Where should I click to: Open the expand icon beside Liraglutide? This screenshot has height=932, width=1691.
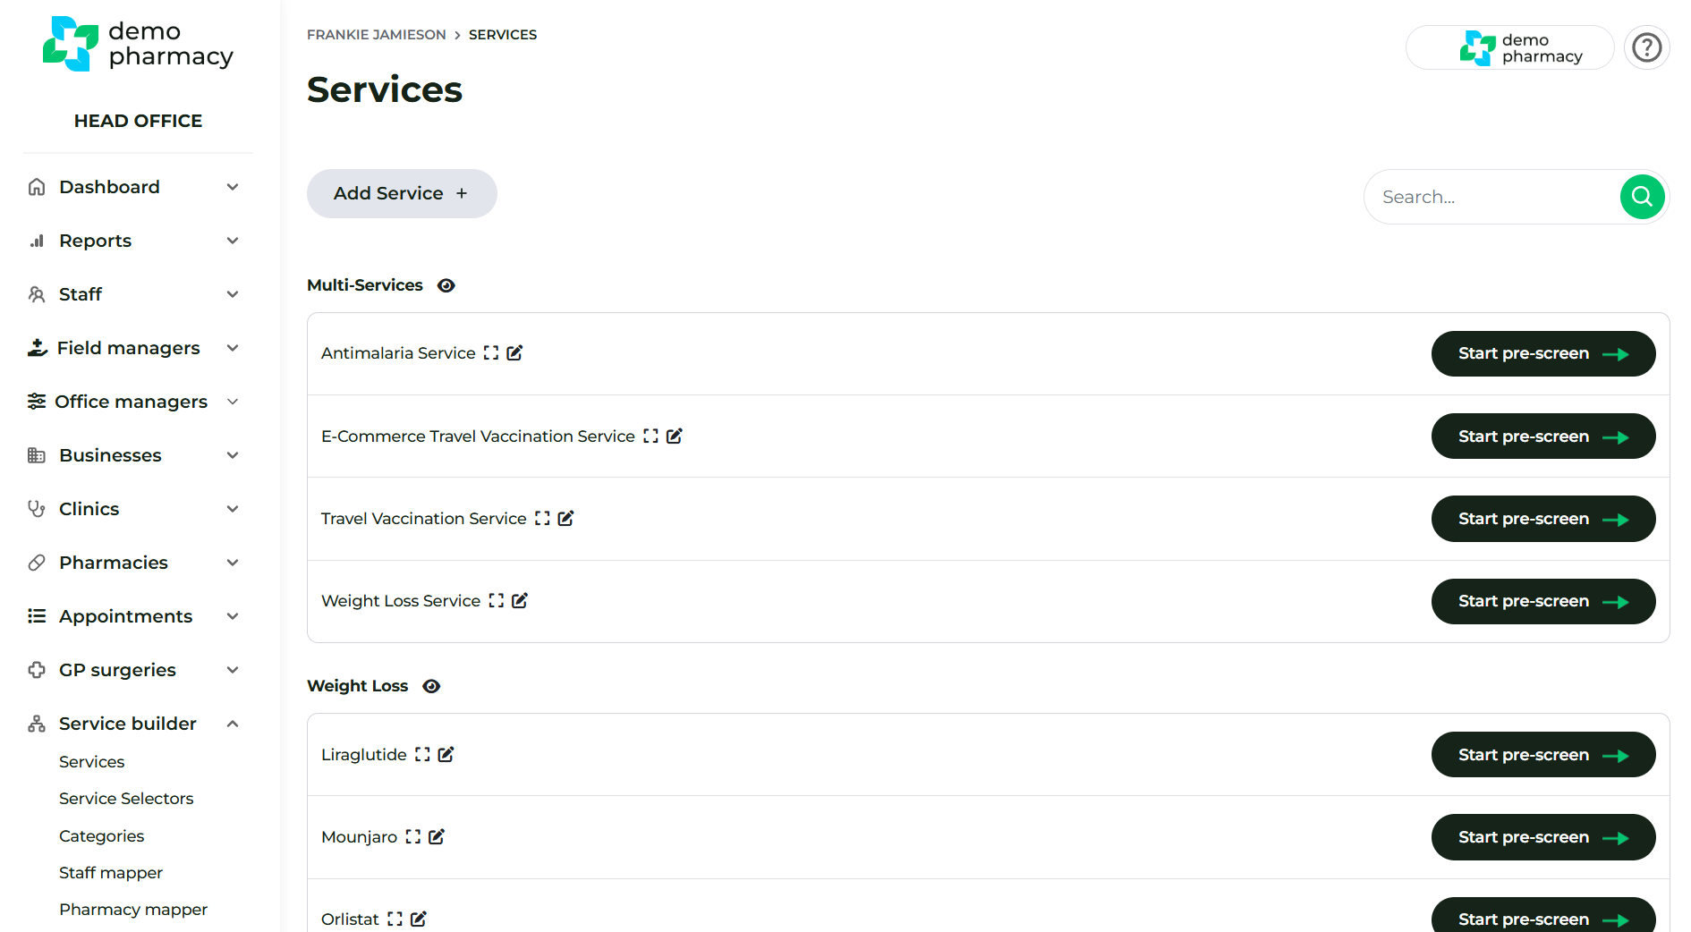point(422,755)
